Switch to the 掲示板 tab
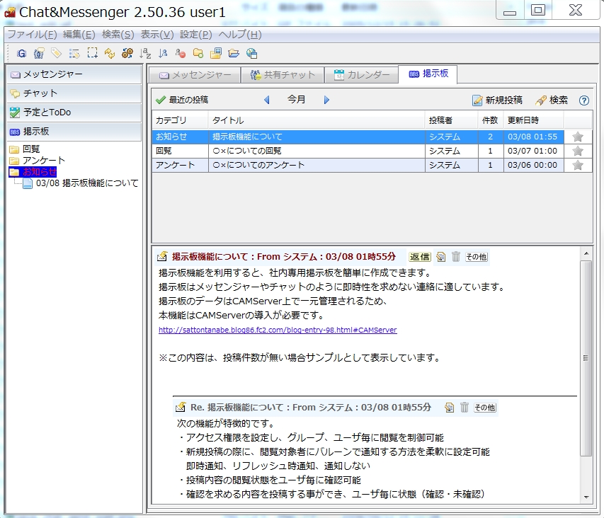 pos(428,74)
